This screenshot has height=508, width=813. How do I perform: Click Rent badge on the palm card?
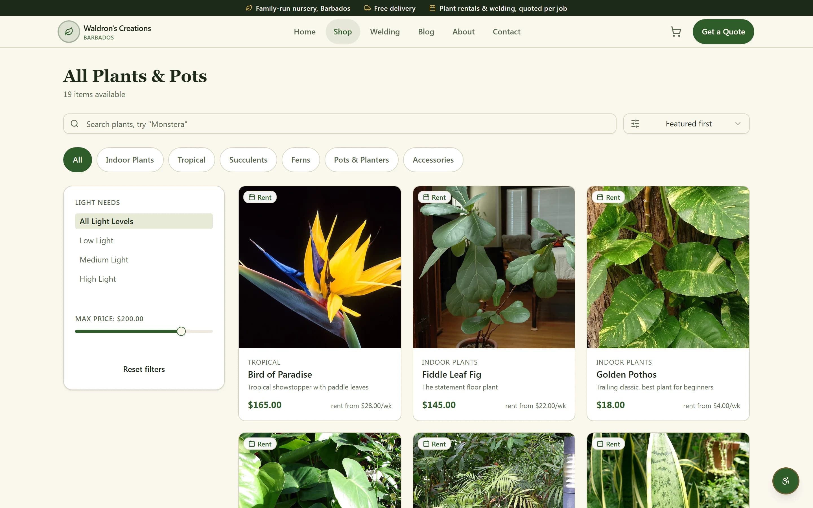pos(434,444)
